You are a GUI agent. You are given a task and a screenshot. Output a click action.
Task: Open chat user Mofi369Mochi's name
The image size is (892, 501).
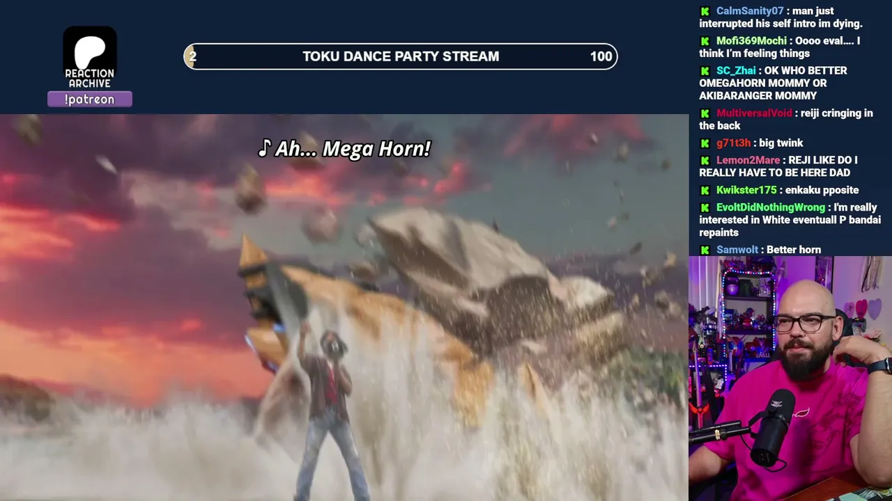751,41
